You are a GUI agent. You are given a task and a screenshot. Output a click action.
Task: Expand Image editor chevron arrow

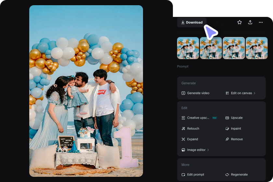click(x=208, y=150)
